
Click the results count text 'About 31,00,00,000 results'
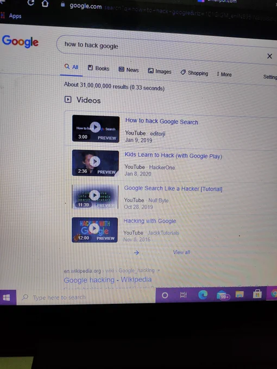point(96,85)
